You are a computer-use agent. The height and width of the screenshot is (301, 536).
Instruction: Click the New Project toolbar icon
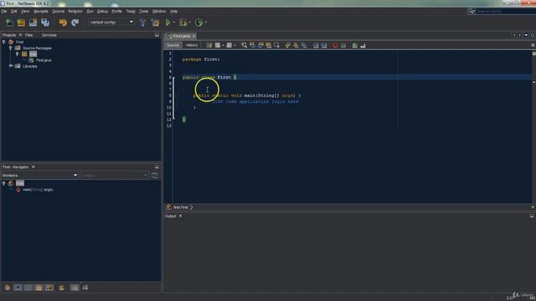coord(21,23)
